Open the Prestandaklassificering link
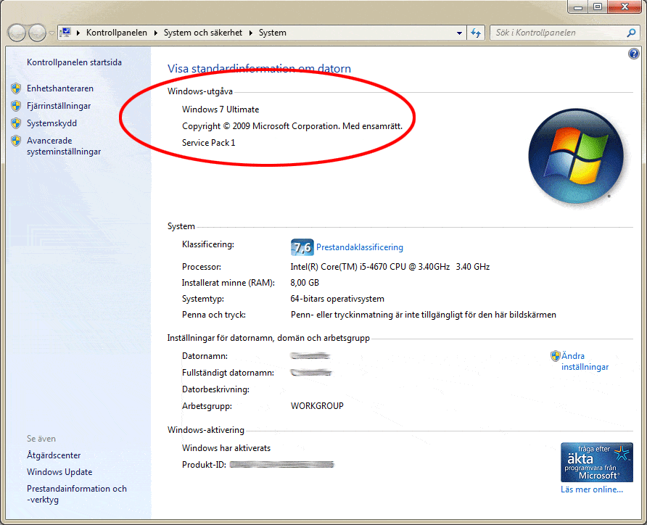 pos(360,247)
